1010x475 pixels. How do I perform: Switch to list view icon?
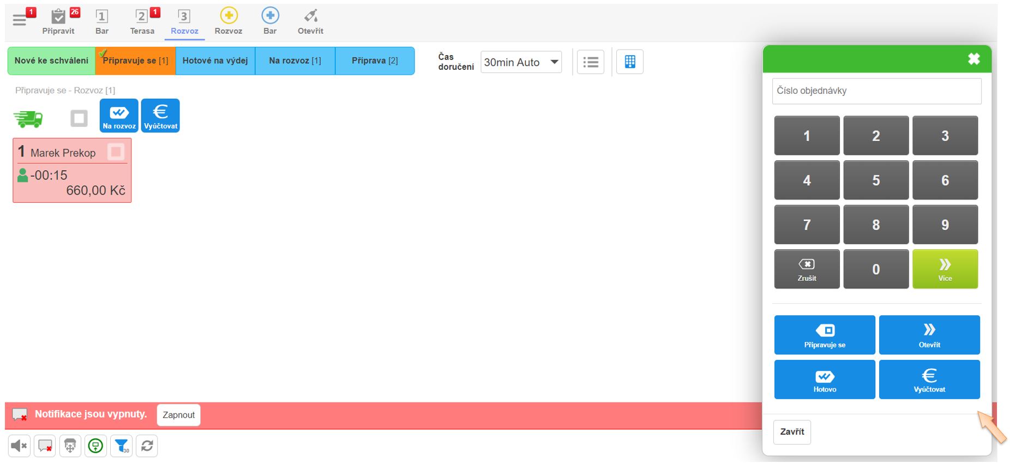point(590,62)
